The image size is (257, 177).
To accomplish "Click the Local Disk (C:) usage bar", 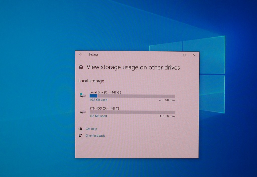I will coord(132,96).
